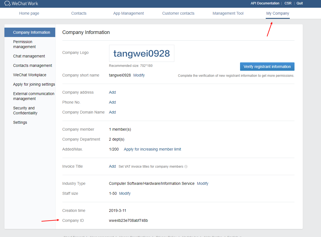Click Quit in the top bar
This screenshot has height=237, width=321.
tap(299, 3)
